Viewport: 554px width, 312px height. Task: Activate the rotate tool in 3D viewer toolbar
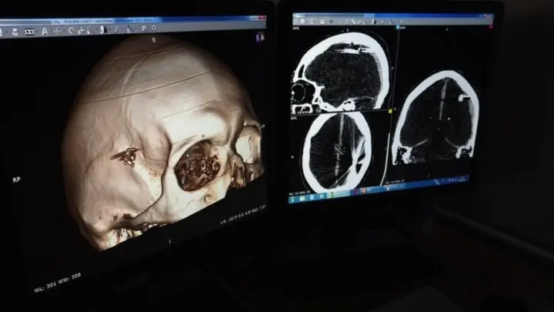pos(71,30)
